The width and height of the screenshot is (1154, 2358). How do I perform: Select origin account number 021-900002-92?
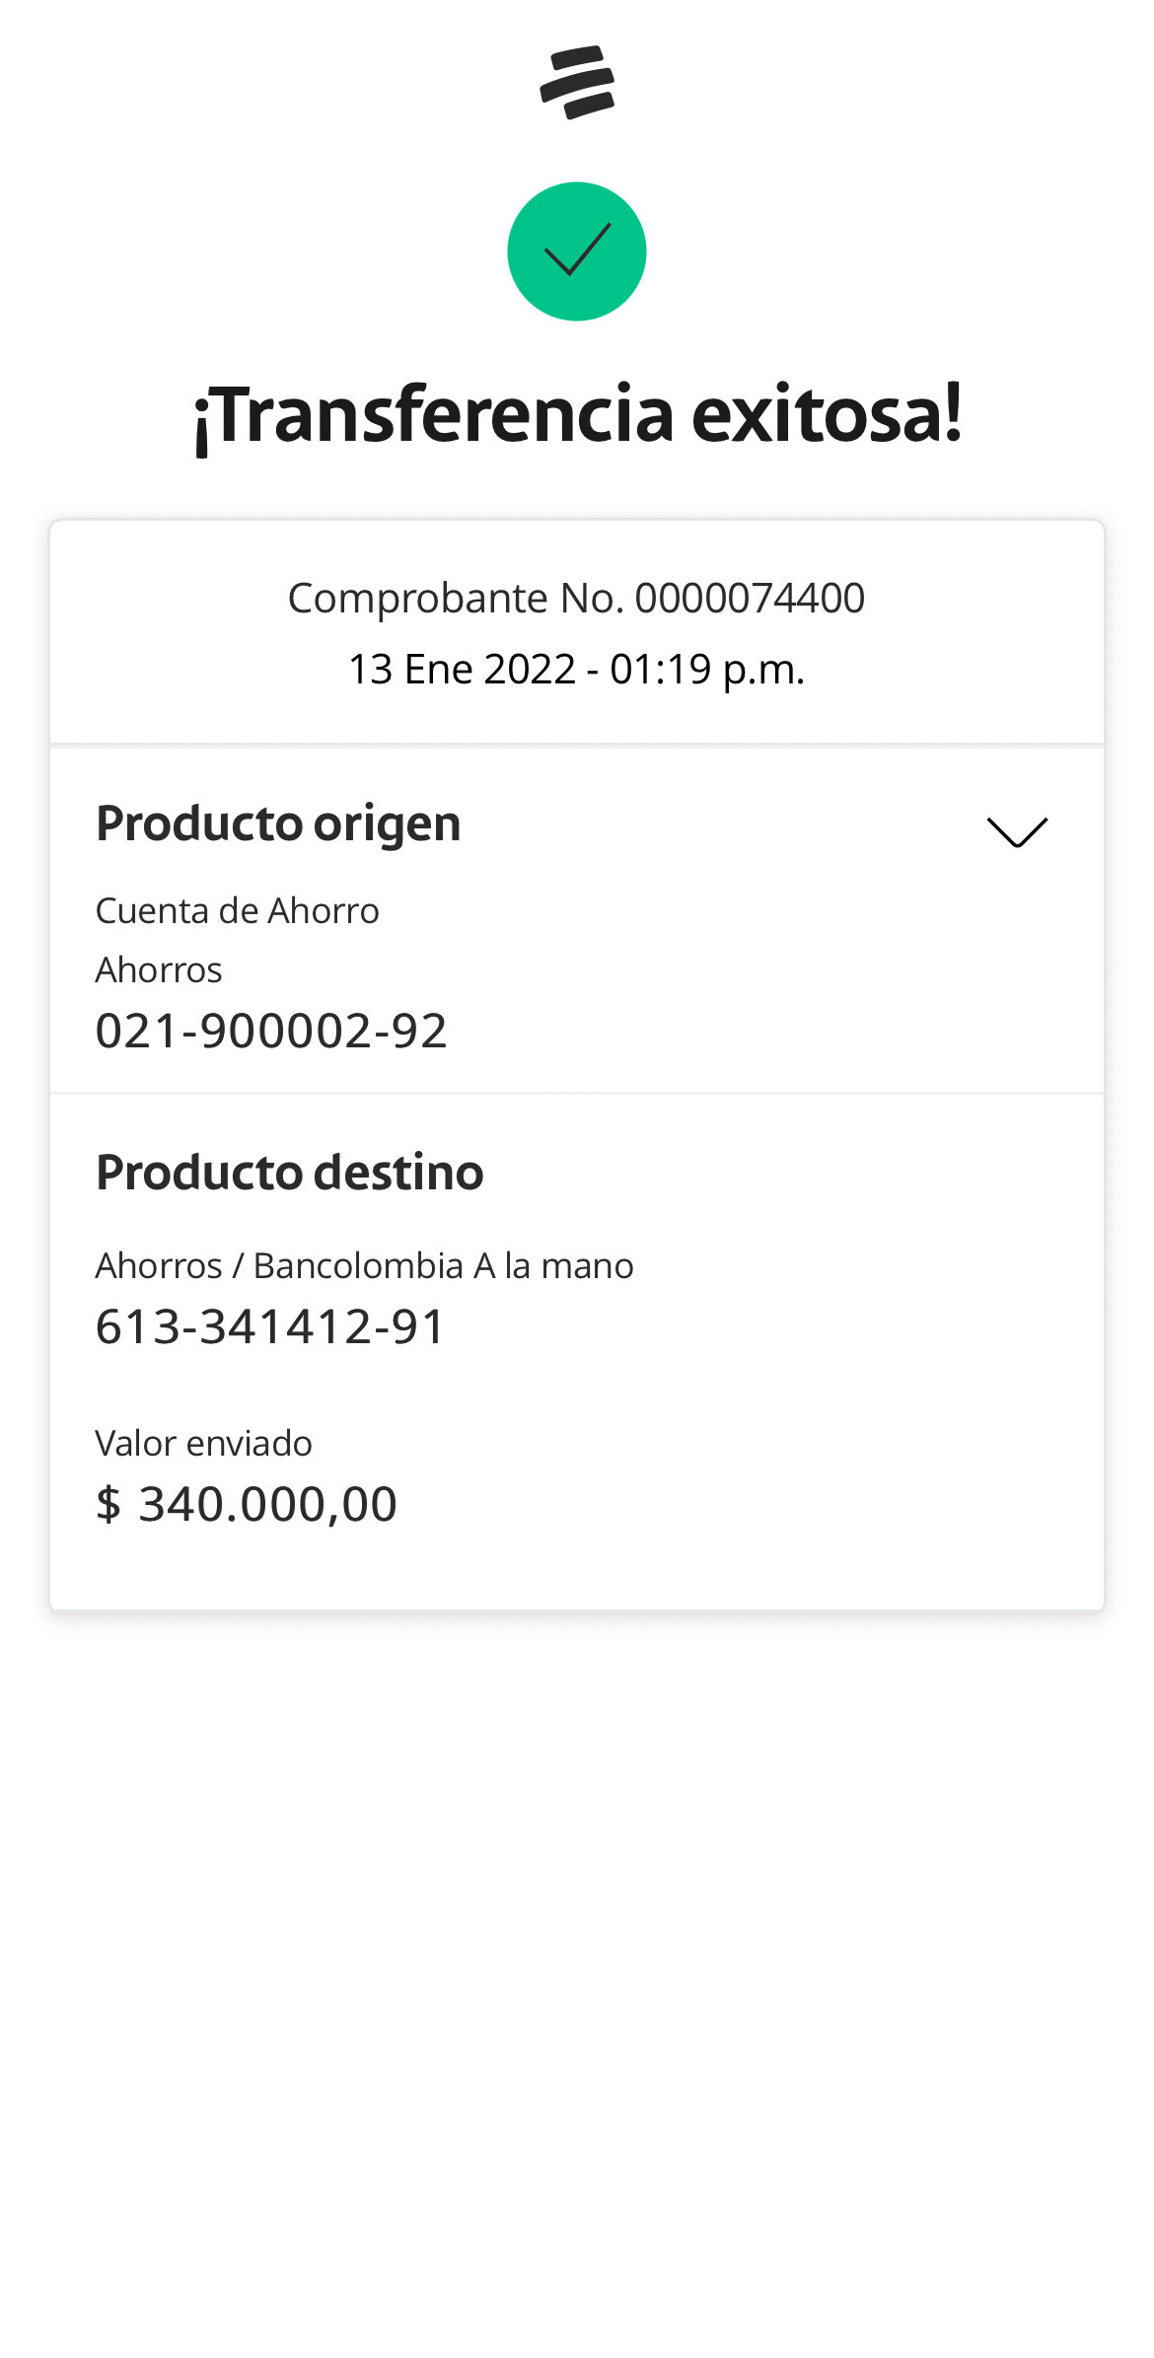click(271, 1031)
